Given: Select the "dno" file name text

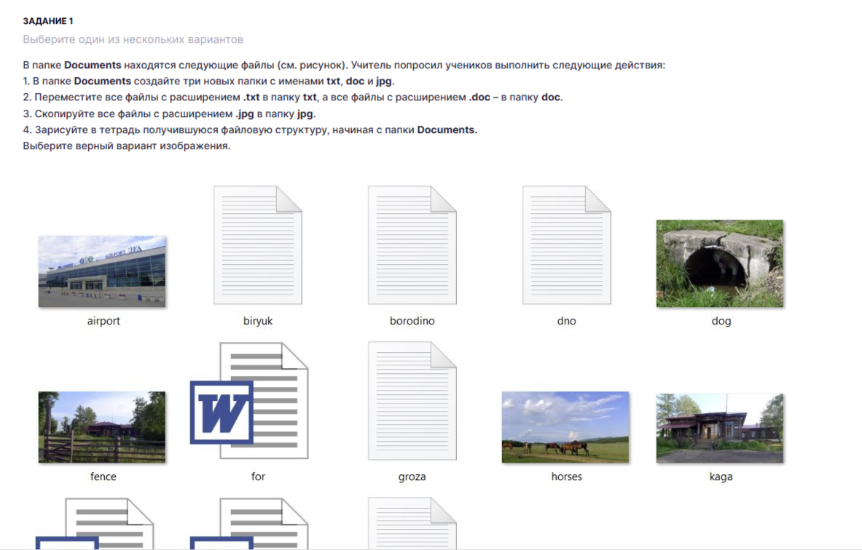Looking at the screenshot, I should pyautogui.click(x=567, y=321).
